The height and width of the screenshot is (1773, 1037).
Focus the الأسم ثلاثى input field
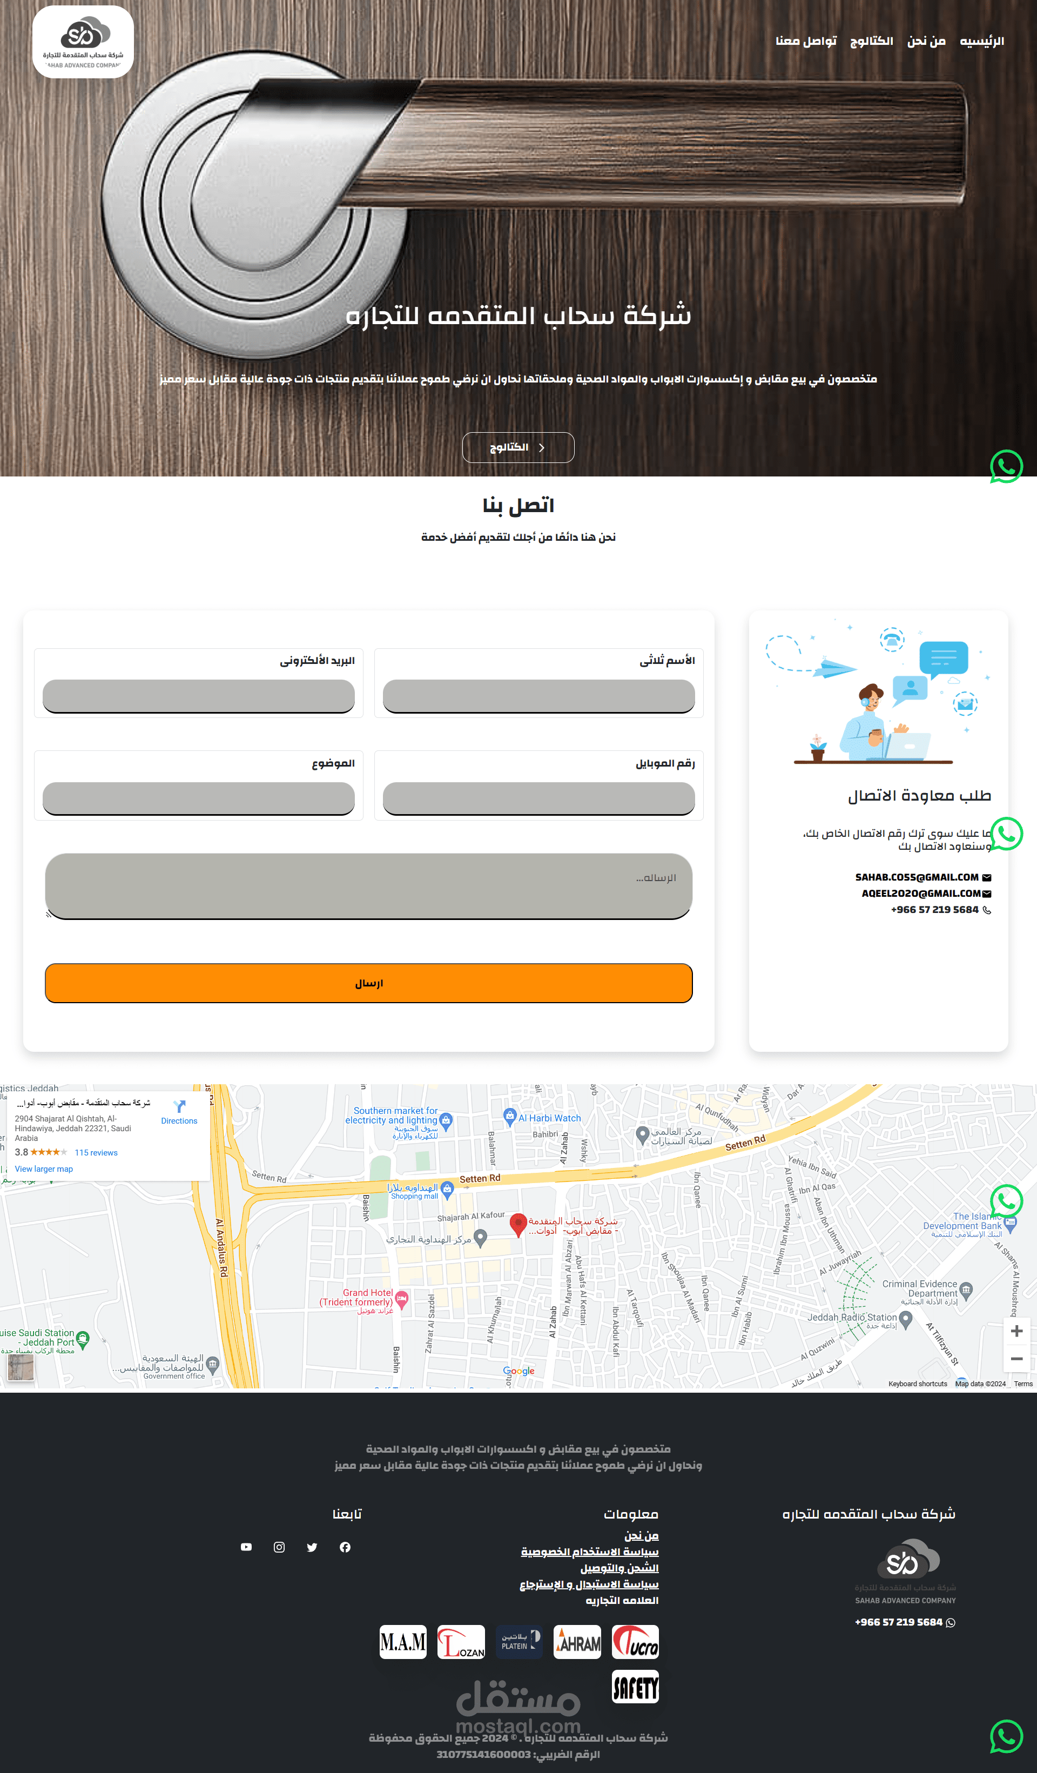click(539, 696)
